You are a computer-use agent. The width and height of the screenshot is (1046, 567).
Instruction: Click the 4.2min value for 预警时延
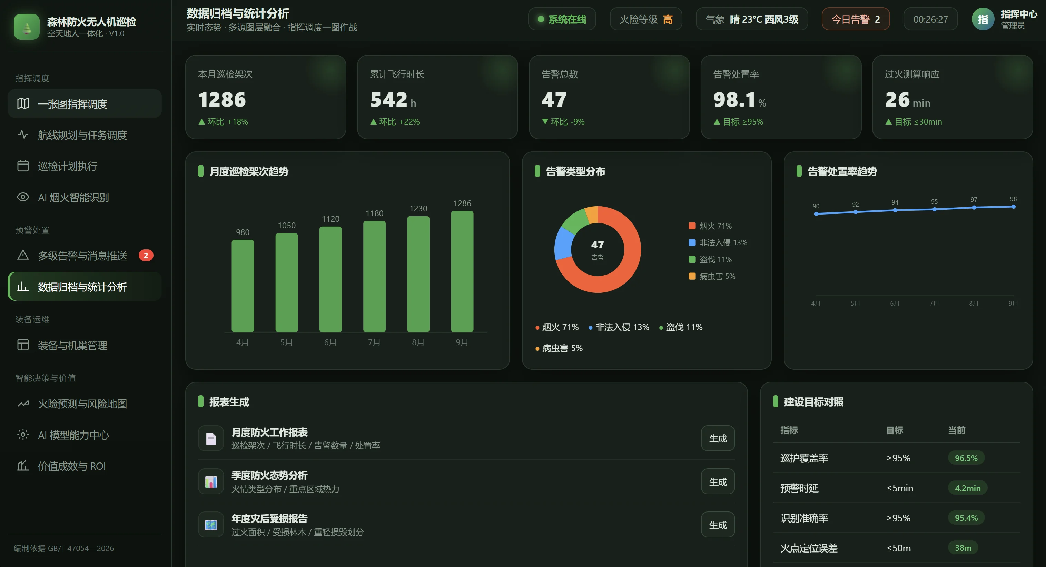click(968, 488)
